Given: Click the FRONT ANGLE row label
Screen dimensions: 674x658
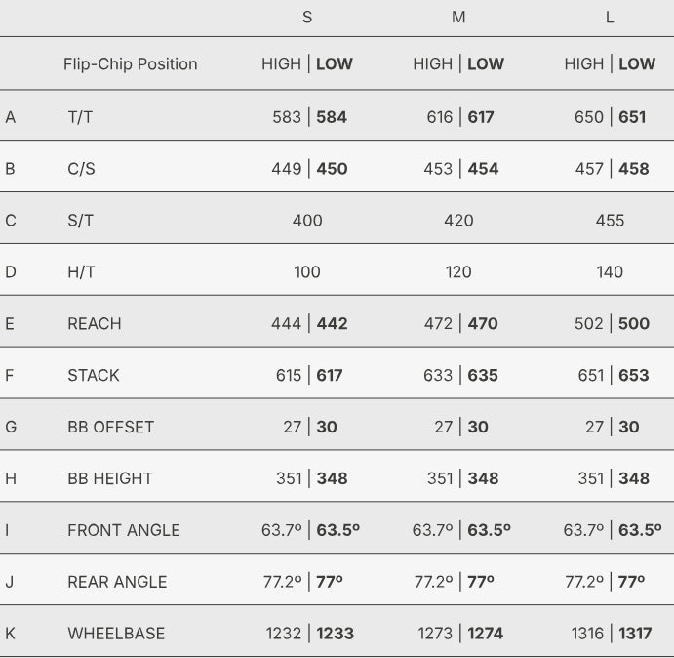Looking at the screenshot, I should 123,531.
